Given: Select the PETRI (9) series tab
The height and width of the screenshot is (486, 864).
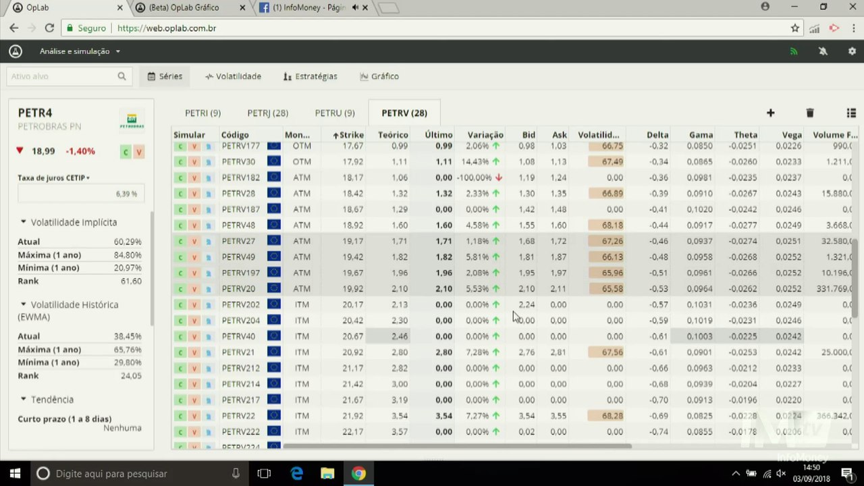Looking at the screenshot, I should (x=202, y=113).
